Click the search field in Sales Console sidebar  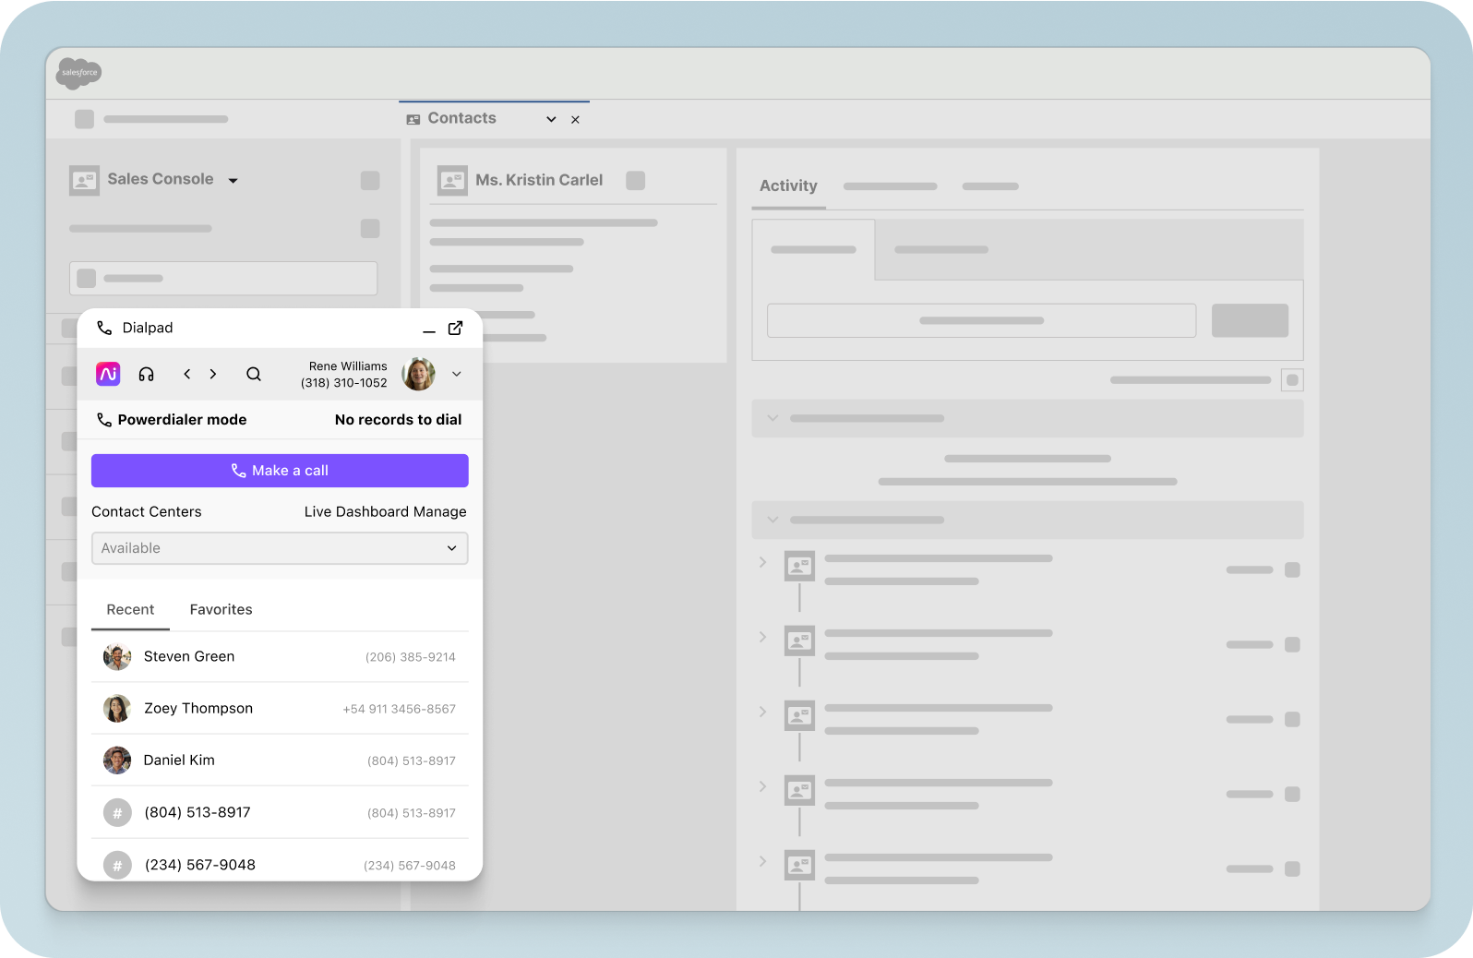pyautogui.click(x=223, y=278)
